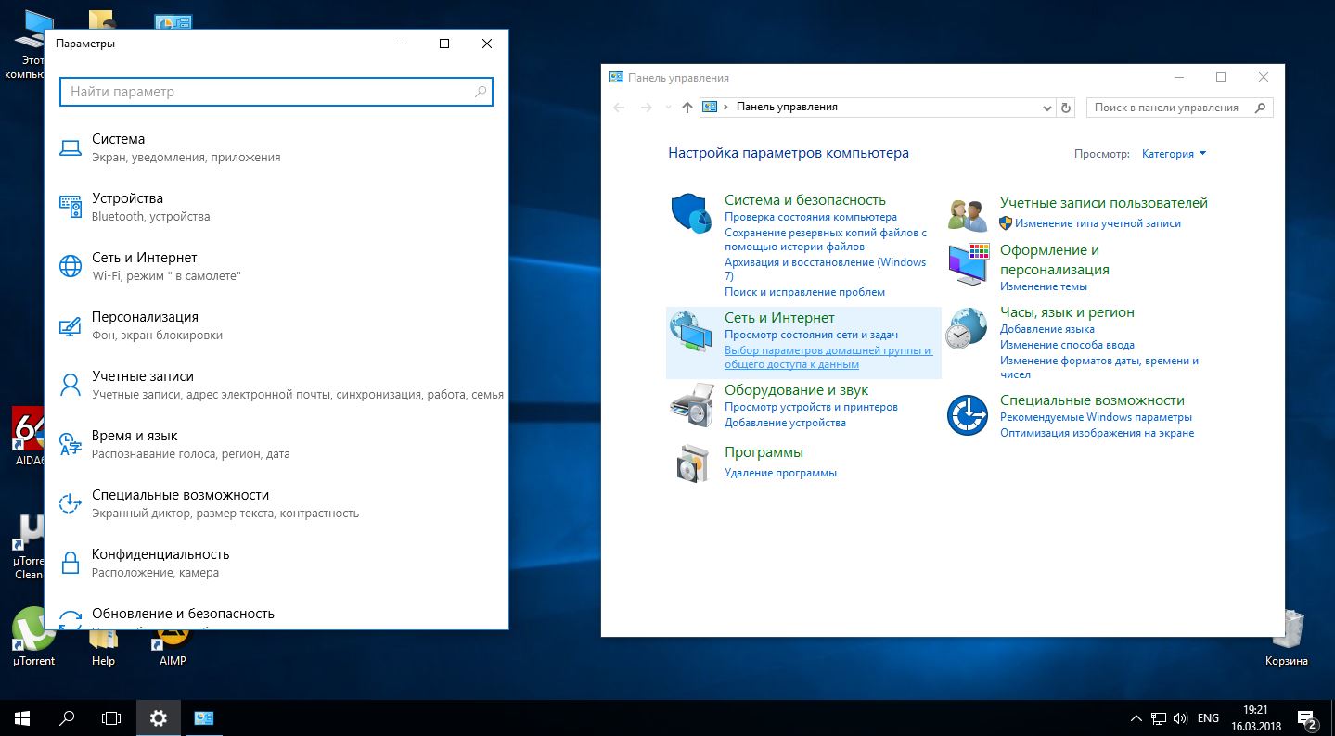Refresh the Control Panel address bar

1066,108
